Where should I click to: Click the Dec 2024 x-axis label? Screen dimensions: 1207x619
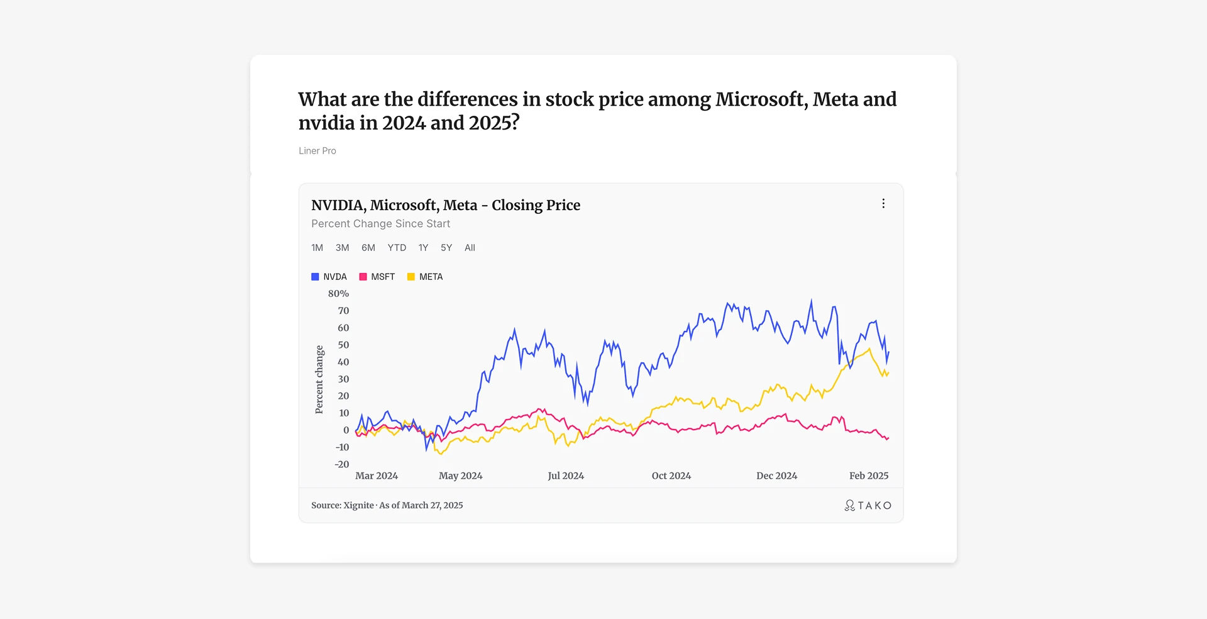(x=776, y=476)
